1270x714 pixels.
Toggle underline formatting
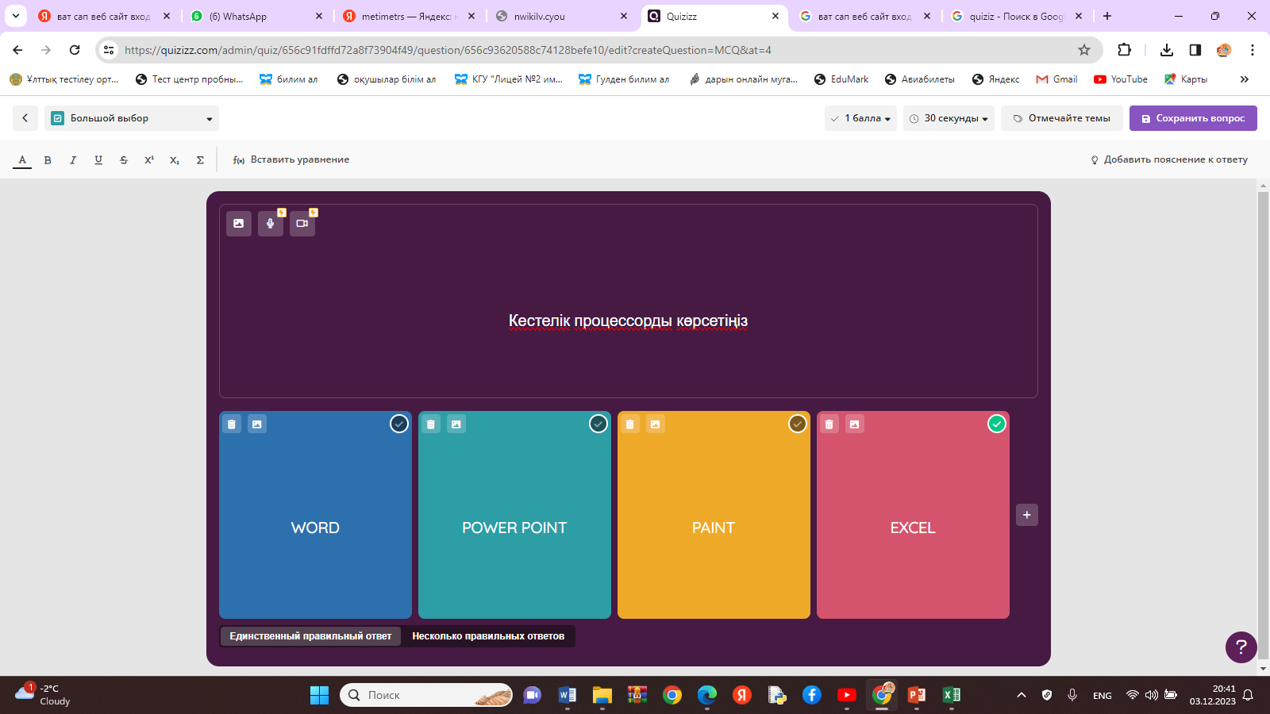[x=98, y=160]
